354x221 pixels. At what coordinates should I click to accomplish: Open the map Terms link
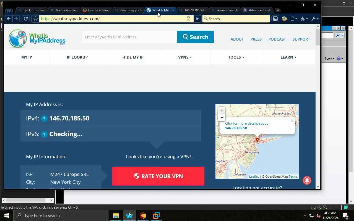click(x=293, y=177)
